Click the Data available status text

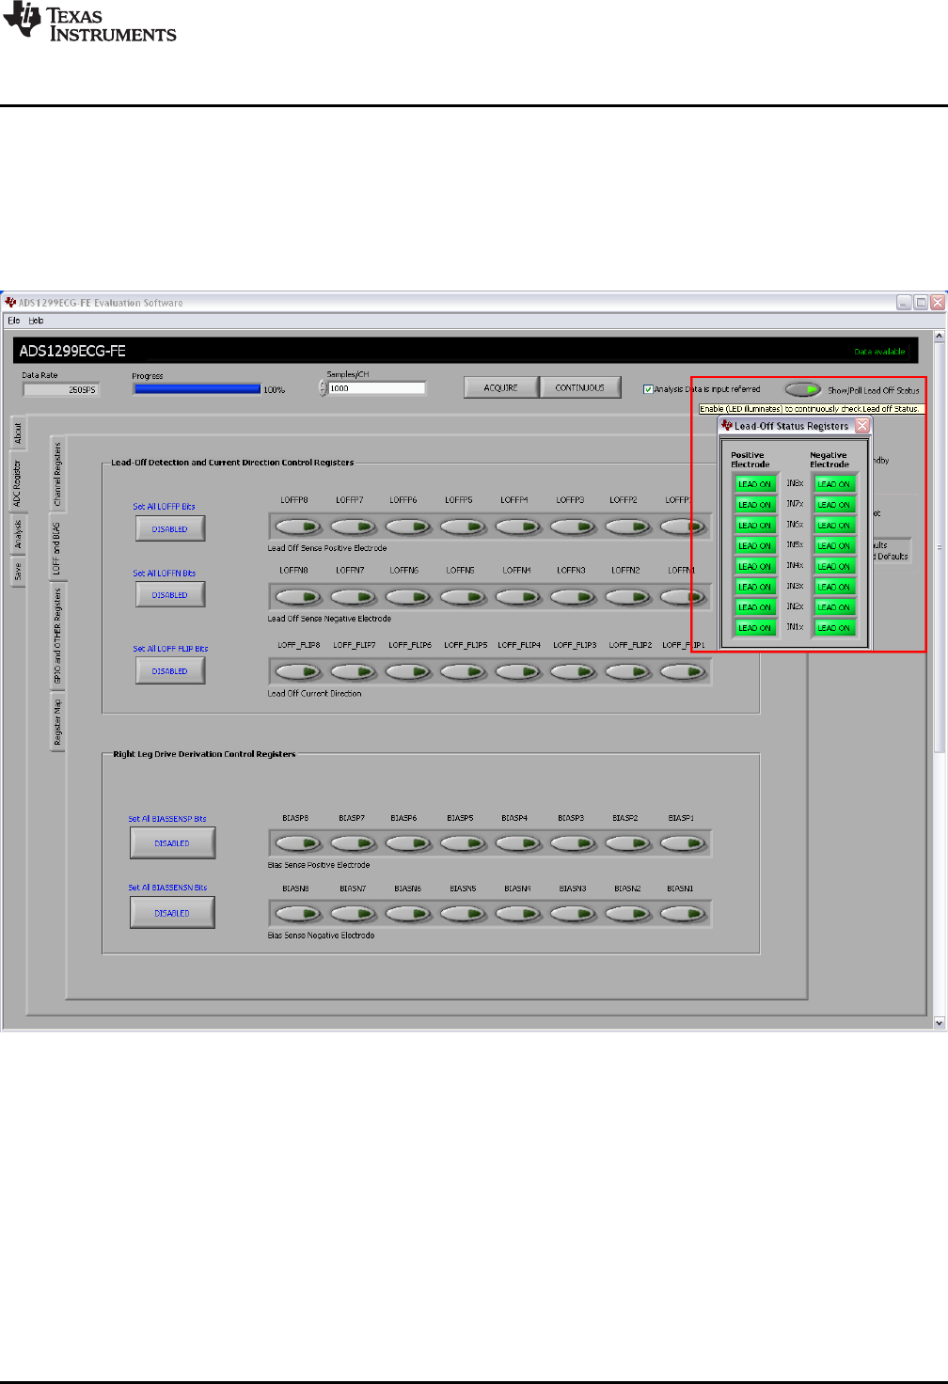[x=879, y=352]
